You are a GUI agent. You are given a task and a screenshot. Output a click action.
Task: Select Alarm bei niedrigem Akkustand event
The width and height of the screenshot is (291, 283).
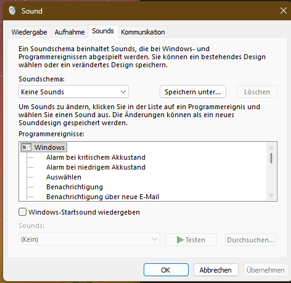(x=96, y=167)
